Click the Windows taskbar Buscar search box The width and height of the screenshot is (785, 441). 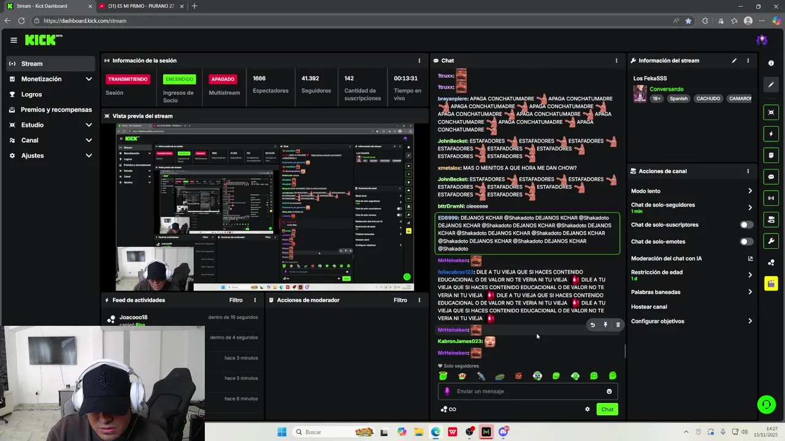pos(334,432)
